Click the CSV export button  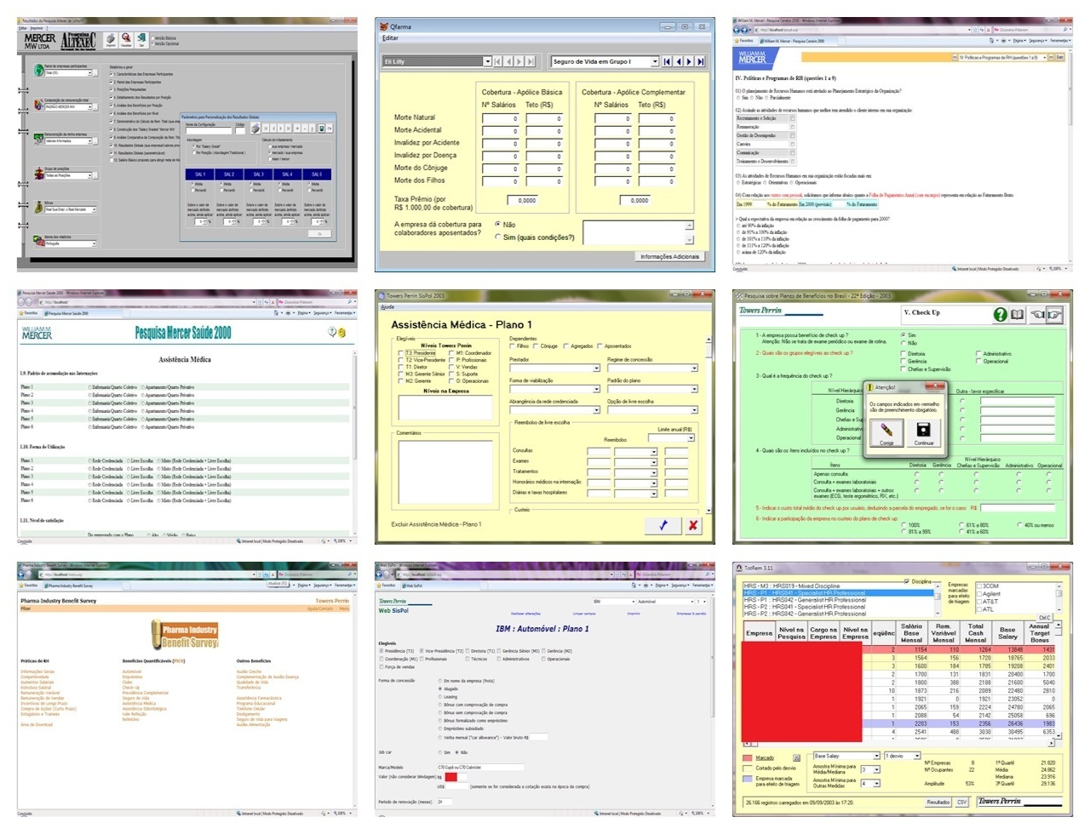click(961, 802)
